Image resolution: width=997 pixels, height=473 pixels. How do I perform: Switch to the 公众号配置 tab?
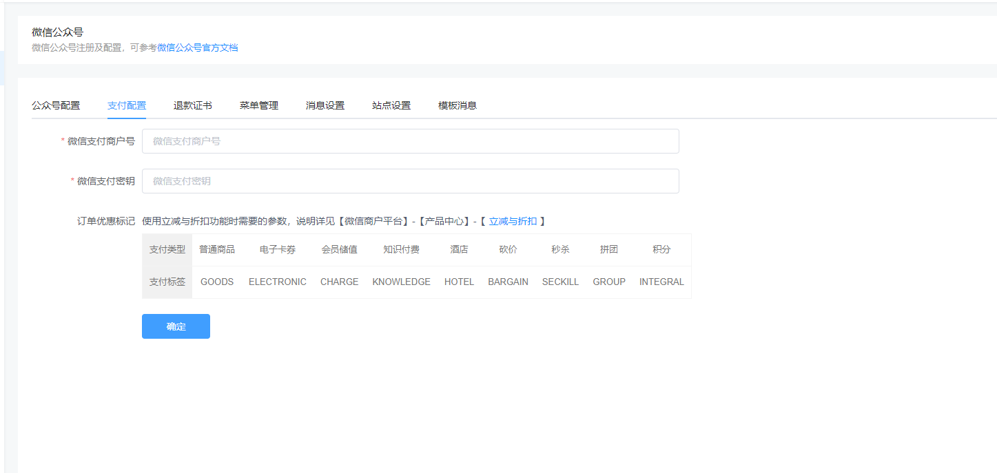pos(56,105)
